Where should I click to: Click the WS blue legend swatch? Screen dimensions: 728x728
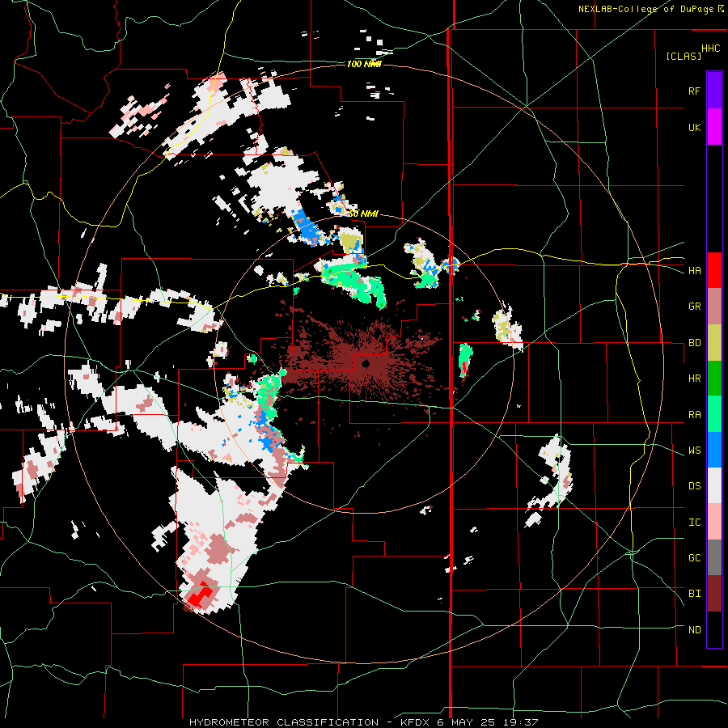coord(714,450)
